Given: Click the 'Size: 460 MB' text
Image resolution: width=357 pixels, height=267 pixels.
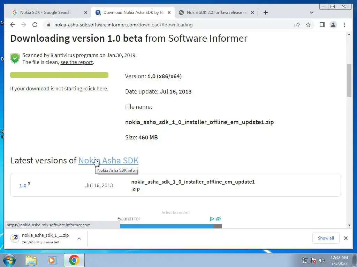Looking at the screenshot, I should pyautogui.click(x=142, y=137).
